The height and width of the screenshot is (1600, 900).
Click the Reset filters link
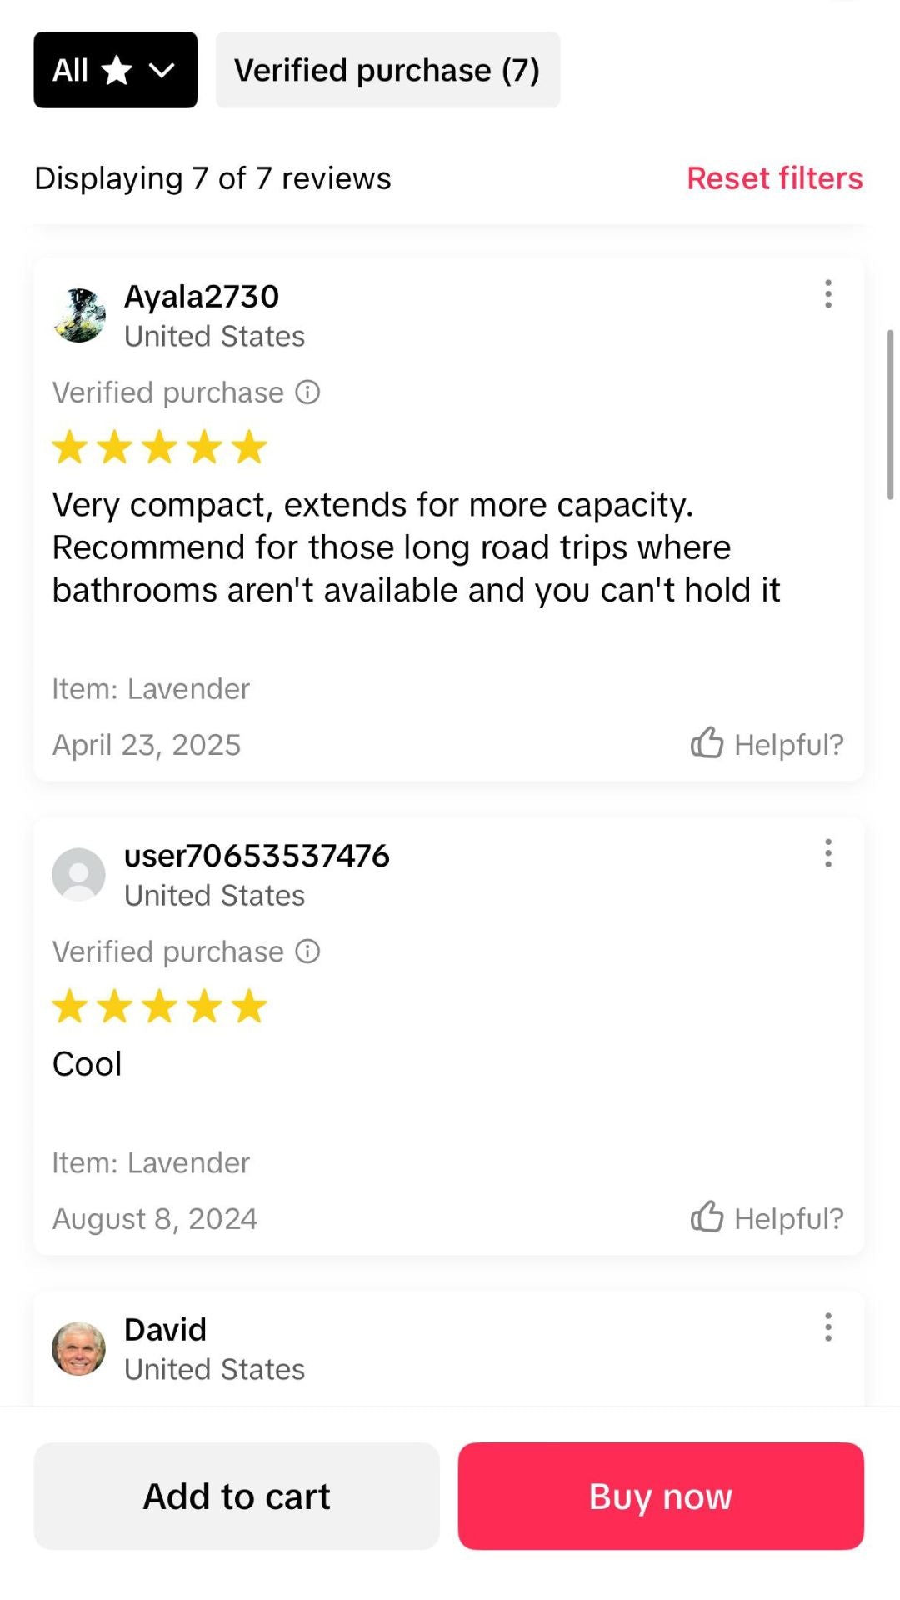(774, 178)
